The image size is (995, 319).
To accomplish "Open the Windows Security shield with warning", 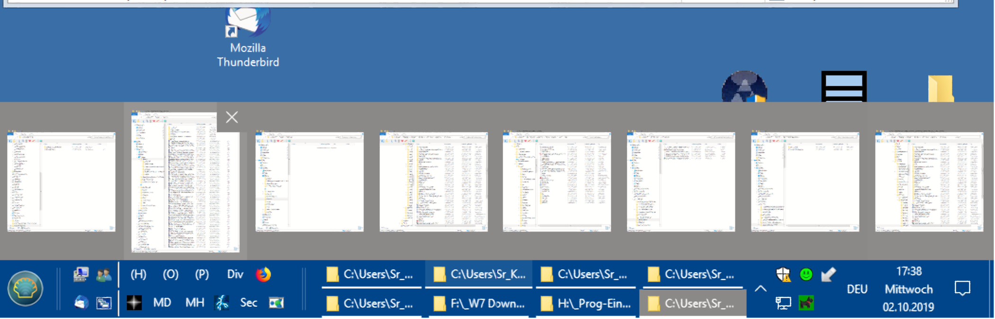I will pyautogui.click(x=783, y=275).
